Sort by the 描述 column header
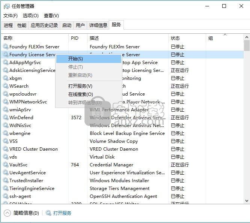This screenshot has width=250, height=223. click(128, 38)
